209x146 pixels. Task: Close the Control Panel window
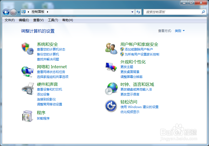click(x=201, y=3)
